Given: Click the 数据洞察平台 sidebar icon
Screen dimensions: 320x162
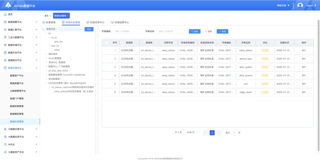Looking at the screenshot, I should pos(5,22).
